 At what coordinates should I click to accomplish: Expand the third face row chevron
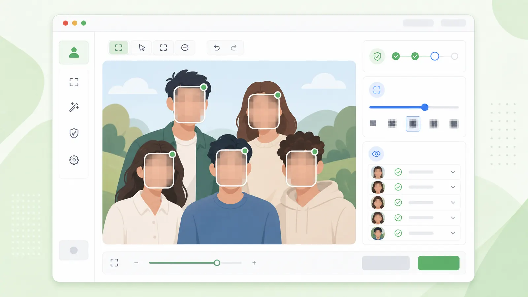coord(453,202)
